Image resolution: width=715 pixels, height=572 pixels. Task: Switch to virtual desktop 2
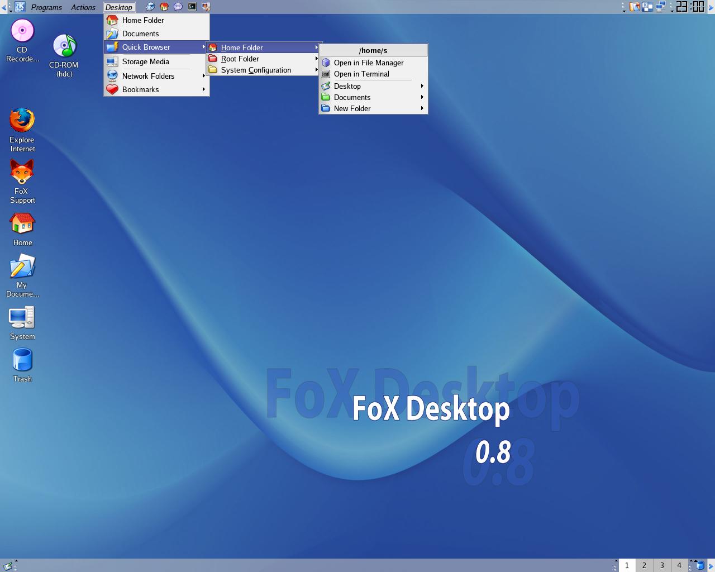tap(644, 565)
